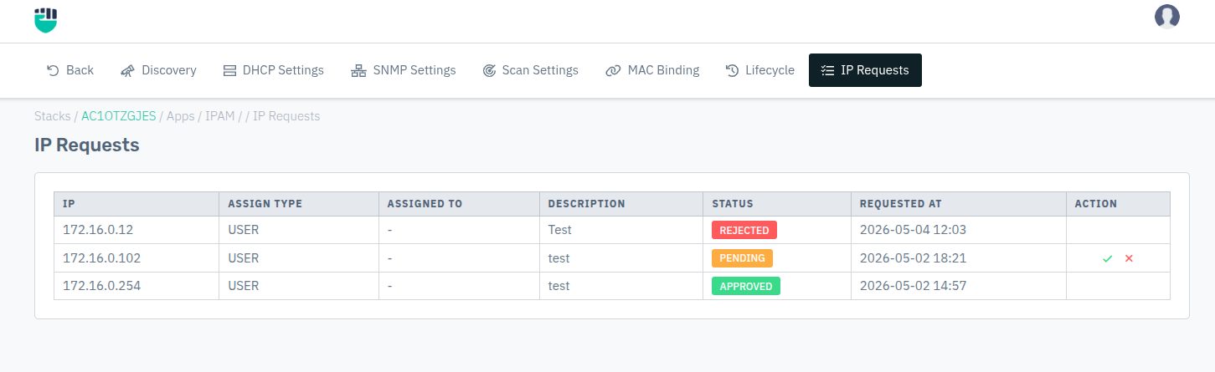Open Scan Settings tab

[x=531, y=70]
